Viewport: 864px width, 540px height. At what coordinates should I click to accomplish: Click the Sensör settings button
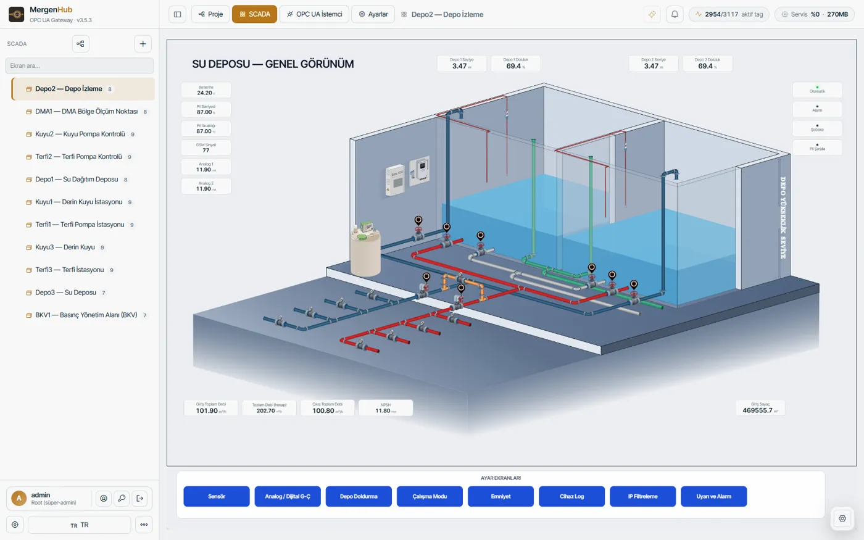(217, 496)
